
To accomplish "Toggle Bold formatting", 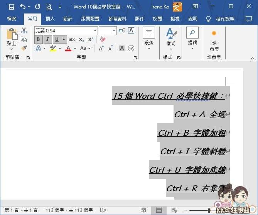I will pyautogui.click(x=38, y=39).
